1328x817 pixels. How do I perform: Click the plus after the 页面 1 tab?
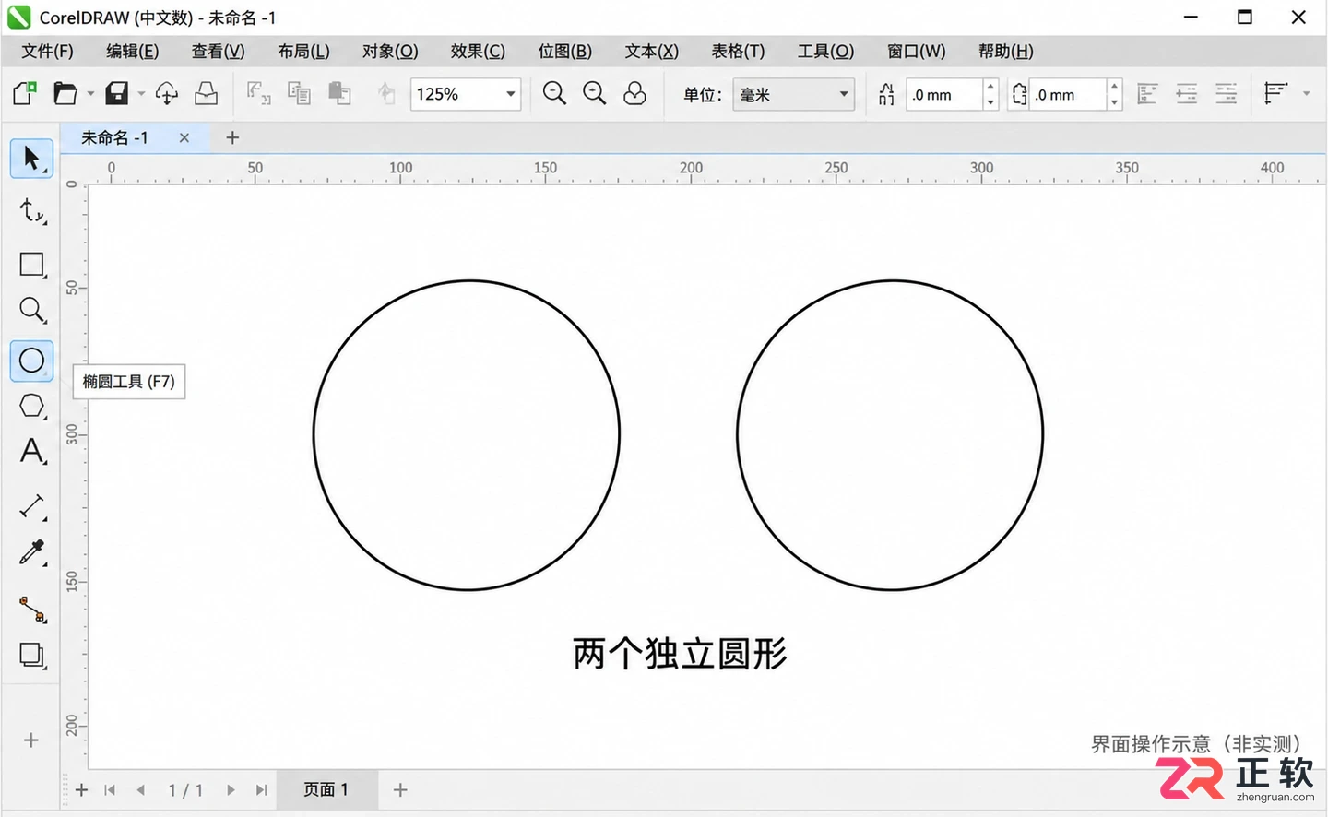tap(400, 790)
